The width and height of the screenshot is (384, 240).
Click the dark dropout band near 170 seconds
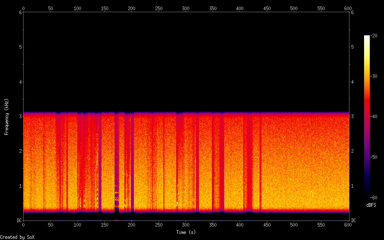(x=117, y=162)
